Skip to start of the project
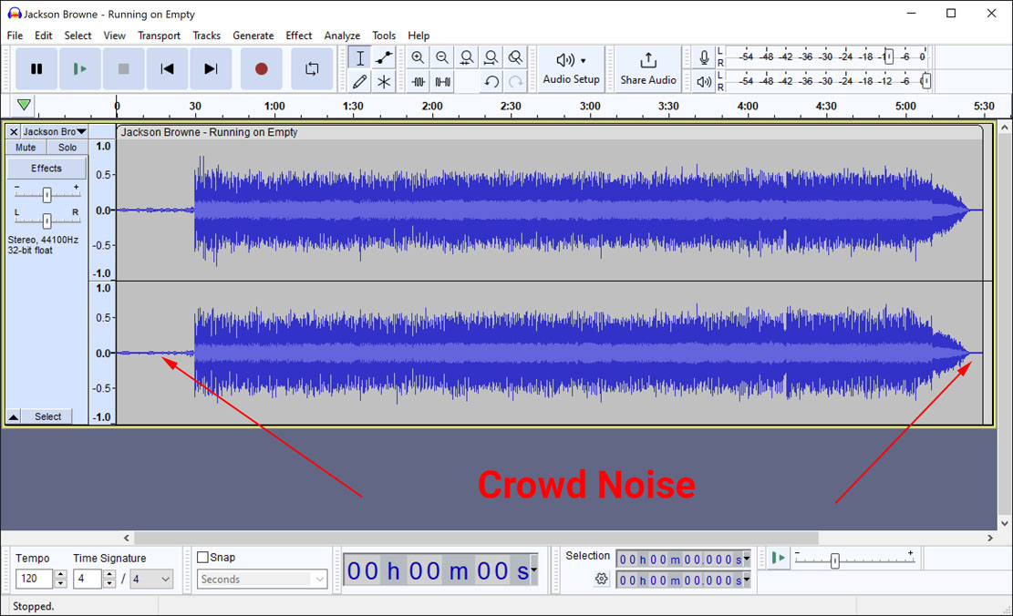1013x616 pixels. [x=168, y=68]
